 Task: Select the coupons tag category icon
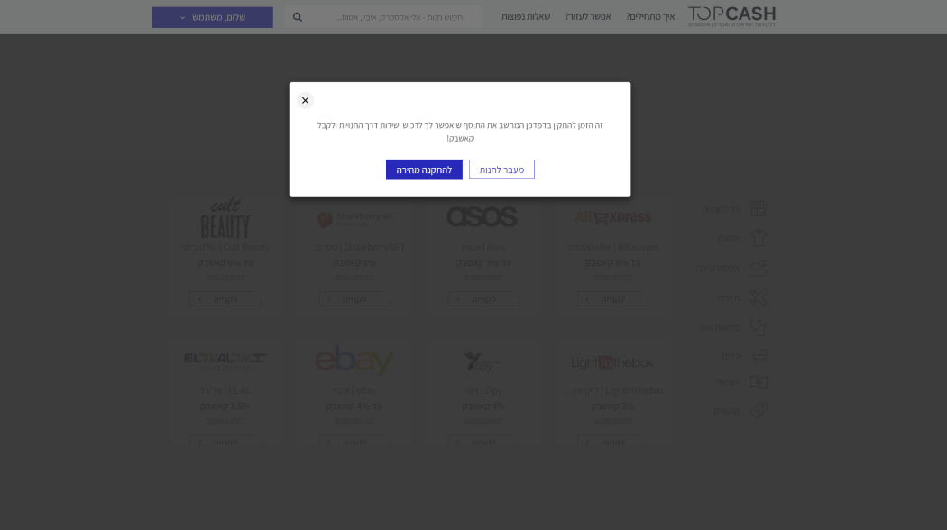pyautogui.click(x=759, y=410)
